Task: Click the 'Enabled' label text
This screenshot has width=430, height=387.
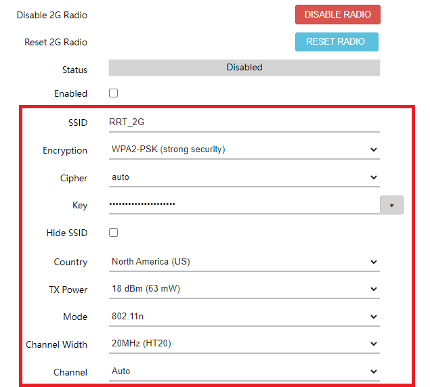Action: [x=70, y=94]
